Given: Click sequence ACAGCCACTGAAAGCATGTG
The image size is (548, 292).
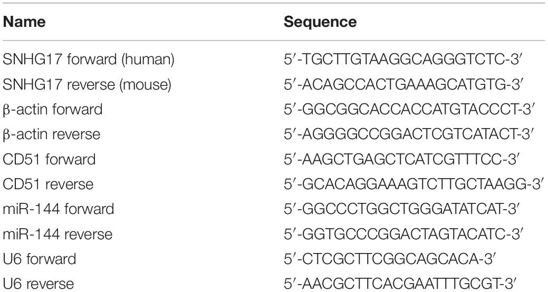Looking at the screenshot, I should pyautogui.click(x=403, y=84).
